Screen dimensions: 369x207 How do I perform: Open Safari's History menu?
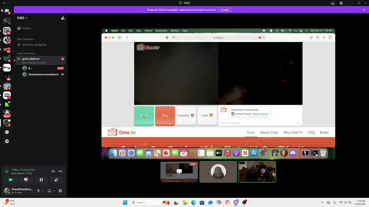[x=148, y=31]
